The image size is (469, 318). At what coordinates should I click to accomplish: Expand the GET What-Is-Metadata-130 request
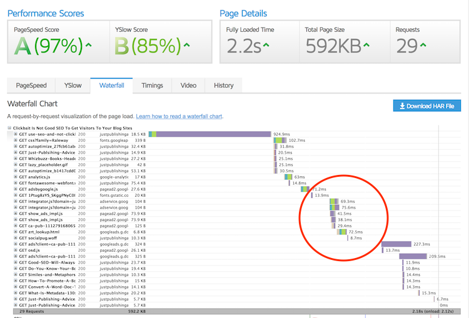tap(16, 293)
